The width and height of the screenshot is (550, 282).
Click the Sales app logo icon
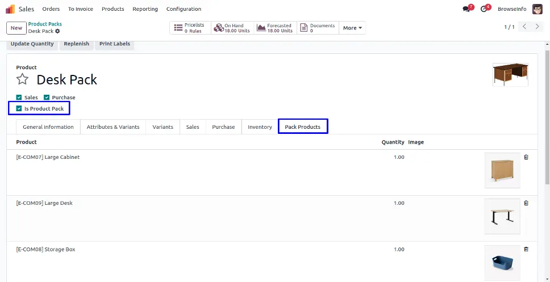[x=10, y=9]
